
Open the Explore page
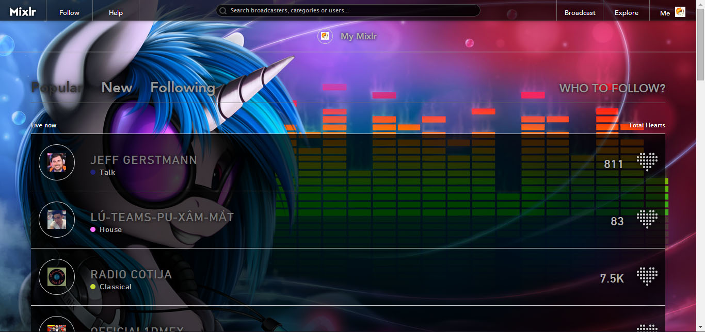pyautogui.click(x=626, y=12)
